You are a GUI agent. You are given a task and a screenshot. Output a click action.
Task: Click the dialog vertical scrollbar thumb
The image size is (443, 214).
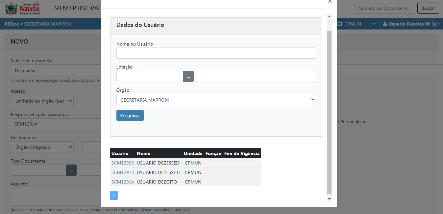(330, 111)
